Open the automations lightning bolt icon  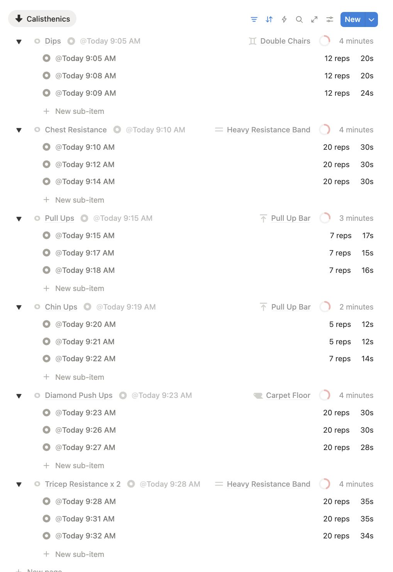click(284, 19)
